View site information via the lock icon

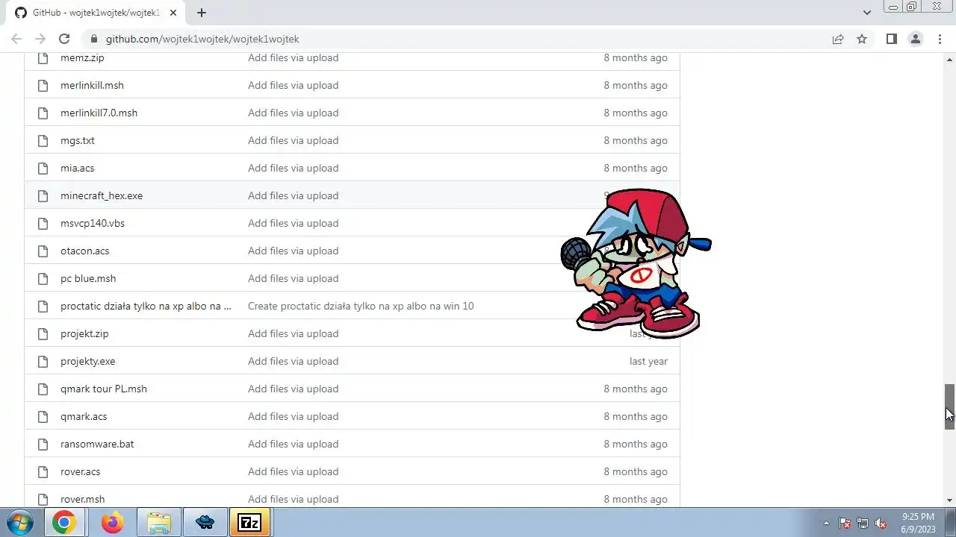(x=93, y=39)
